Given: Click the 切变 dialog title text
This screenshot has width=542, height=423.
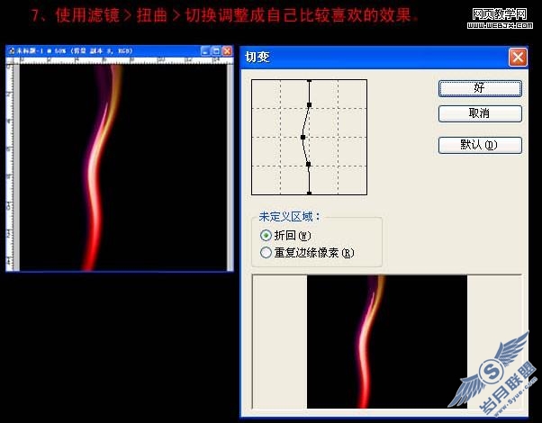Looking at the screenshot, I should pyautogui.click(x=257, y=57).
